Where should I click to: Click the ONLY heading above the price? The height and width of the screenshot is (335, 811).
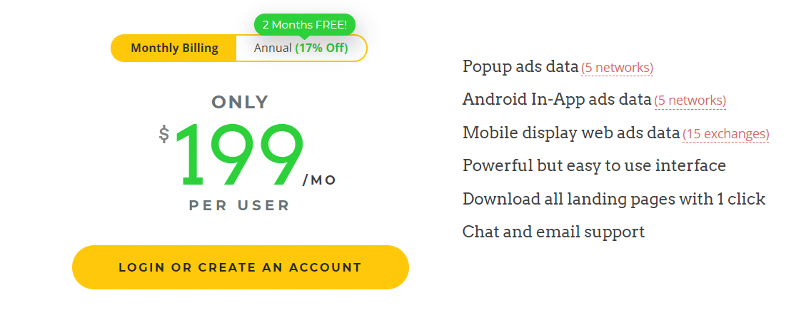click(240, 102)
